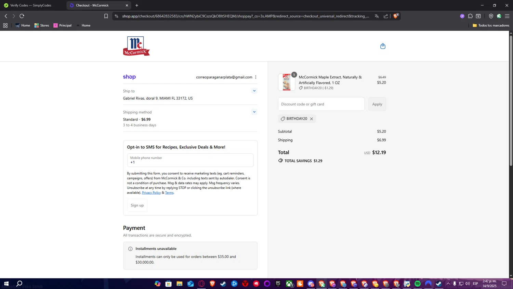The height and width of the screenshot is (289, 513).
Task: View site information icon in address bar
Action: (x=117, y=16)
